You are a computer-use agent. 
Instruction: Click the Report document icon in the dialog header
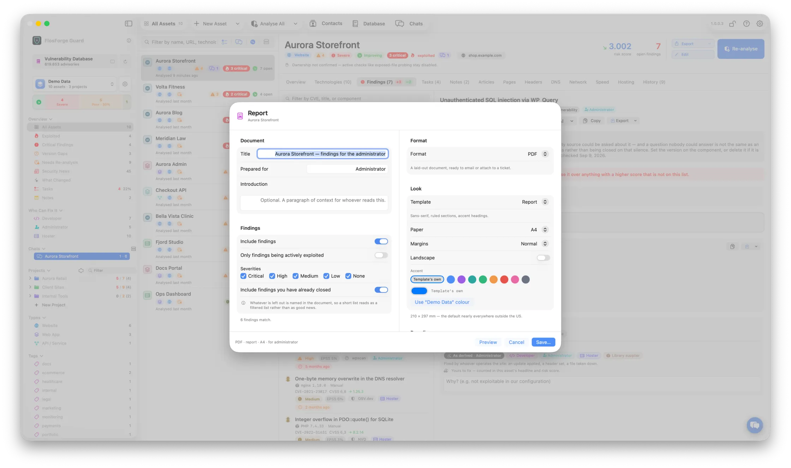click(x=240, y=116)
